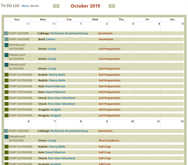188x165 pixels.
Task: Select the Sat column header
Action: click(x=172, y=19)
